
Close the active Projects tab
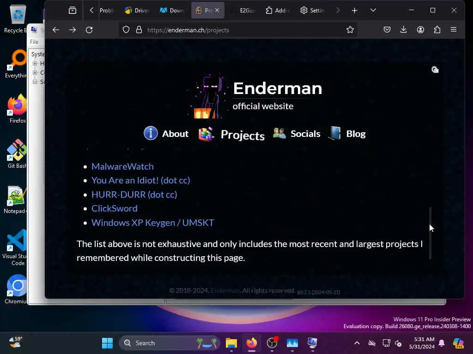(217, 11)
